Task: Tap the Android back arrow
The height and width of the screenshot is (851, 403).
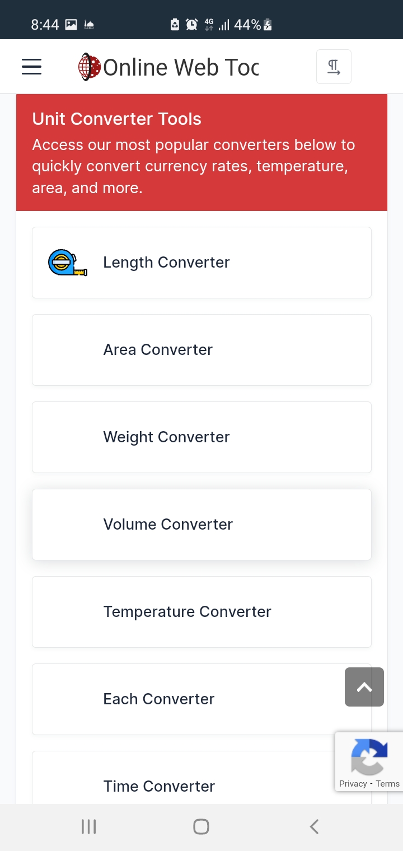Action: point(314,826)
